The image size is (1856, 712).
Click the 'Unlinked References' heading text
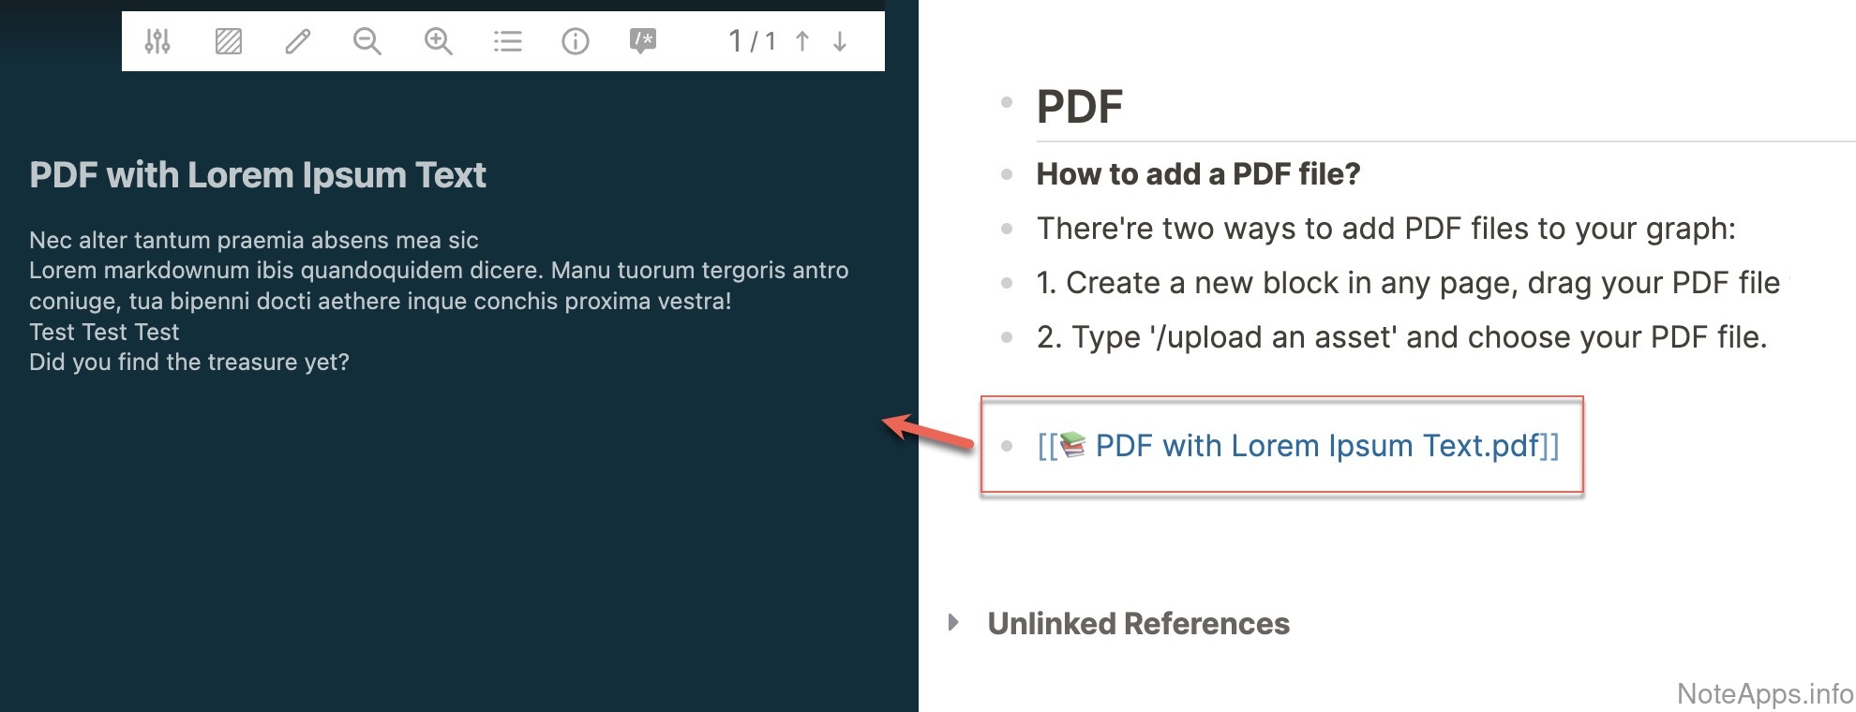[x=1138, y=624]
